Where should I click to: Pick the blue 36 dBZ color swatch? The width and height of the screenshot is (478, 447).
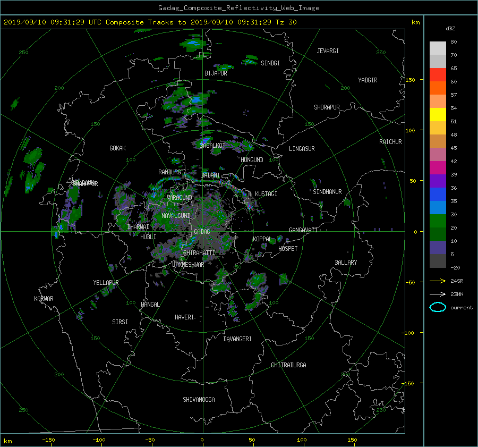click(438, 194)
